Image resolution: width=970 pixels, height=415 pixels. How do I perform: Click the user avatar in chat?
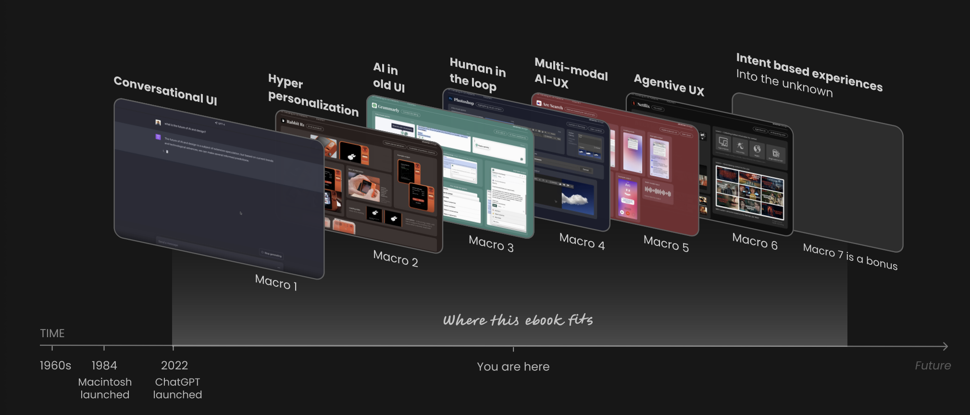click(x=158, y=122)
